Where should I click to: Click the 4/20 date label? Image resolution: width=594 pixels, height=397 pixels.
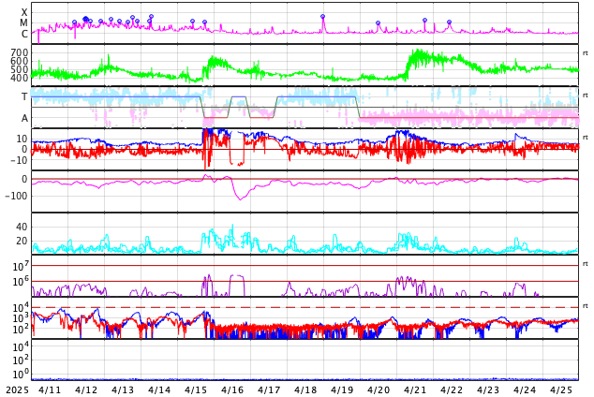[379, 390]
